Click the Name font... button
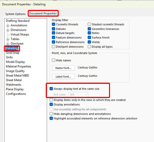Screen dimensions: 154x142 click(x=63, y=68)
